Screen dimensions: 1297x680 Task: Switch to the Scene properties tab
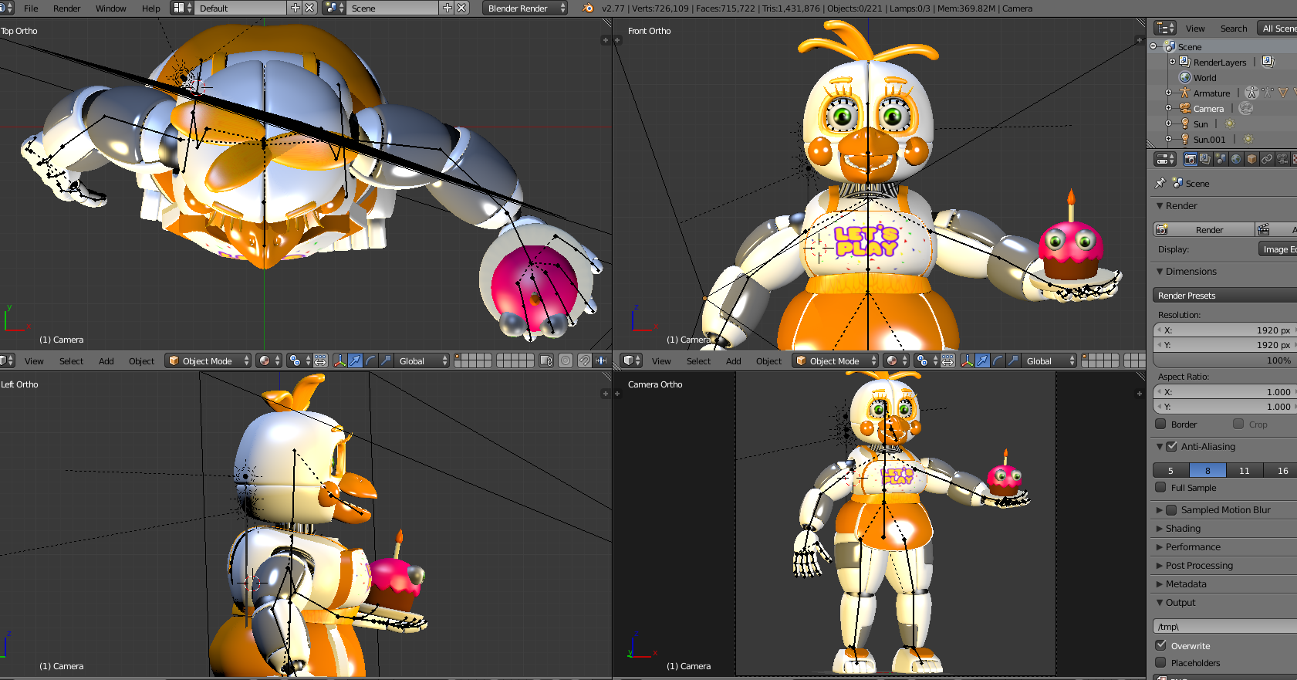pyautogui.click(x=1221, y=159)
